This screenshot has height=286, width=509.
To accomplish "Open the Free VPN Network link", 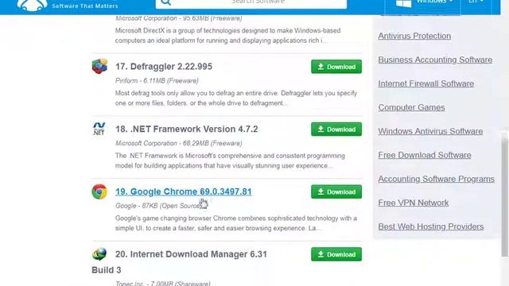I will pos(414,203).
